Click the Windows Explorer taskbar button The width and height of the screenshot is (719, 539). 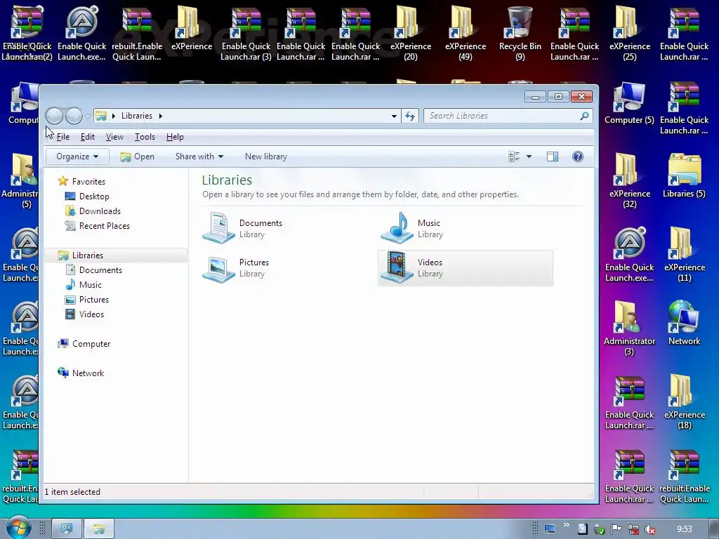(x=98, y=529)
